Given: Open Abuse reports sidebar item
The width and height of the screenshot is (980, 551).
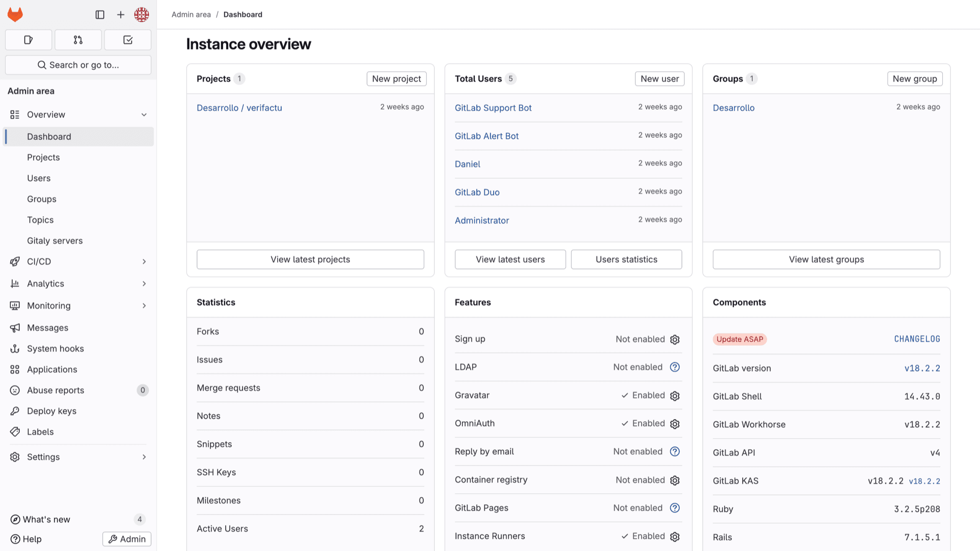Looking at the screenshot, I should (x=78, y=390).
